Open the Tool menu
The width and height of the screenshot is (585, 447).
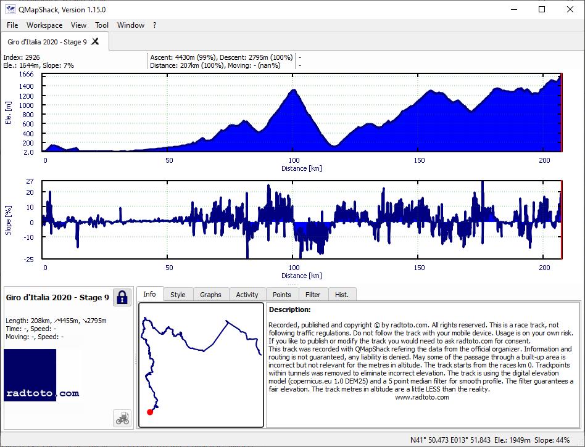coord(101,25)
